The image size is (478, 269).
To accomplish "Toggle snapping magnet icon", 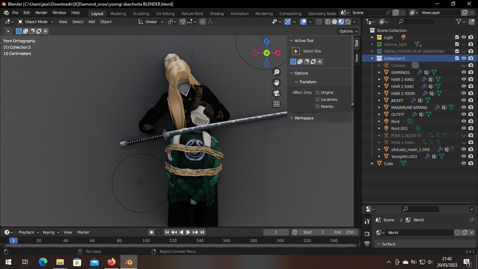I will coord(182,22).
